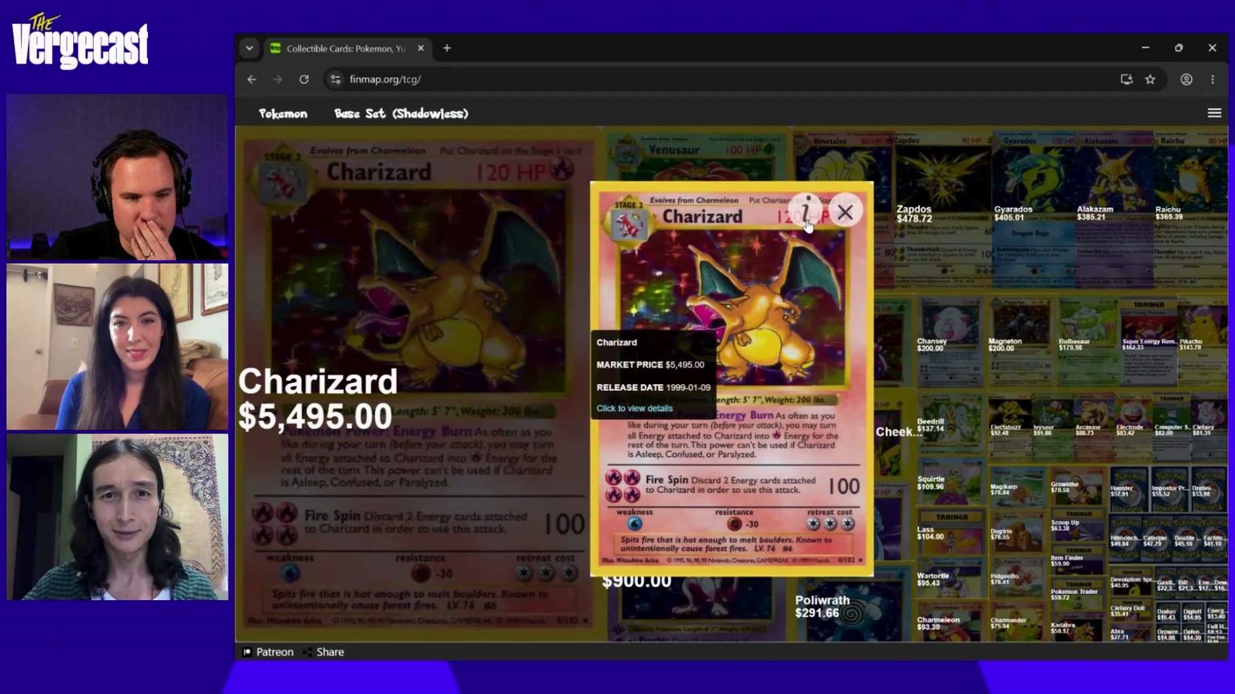Image resolution: width=1235 pixels, height=694 pixels.
Task: Open Base Set (Shadowless) set menu
Action: coord(401,114)
